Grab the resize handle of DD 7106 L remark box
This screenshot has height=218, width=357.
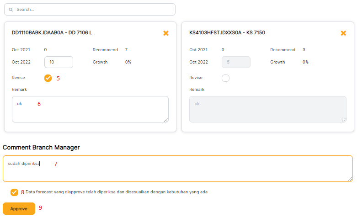166,120
